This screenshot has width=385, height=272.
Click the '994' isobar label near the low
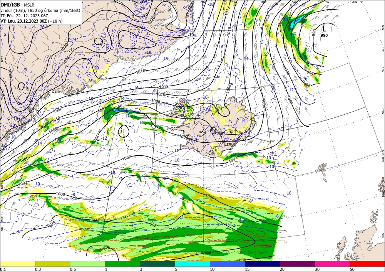pyautogui.click(x=310, y=73)
